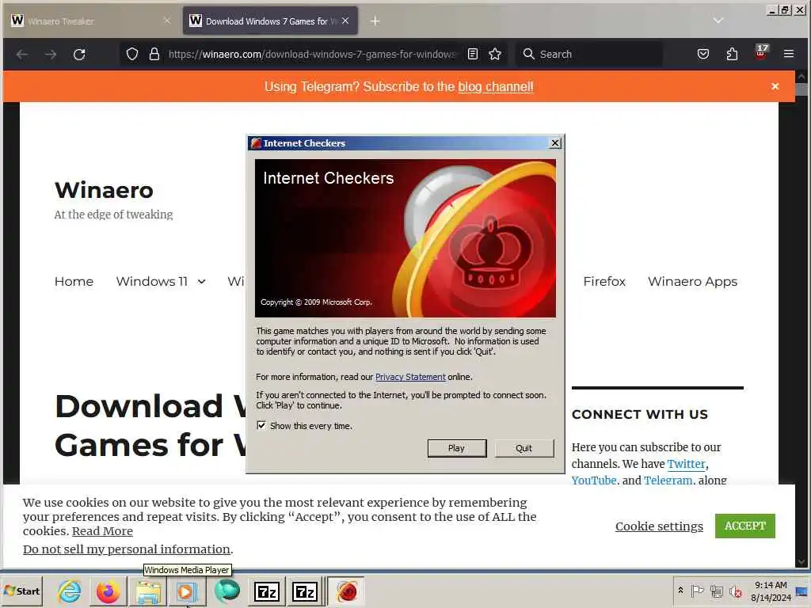Click the site padlock icon

(x=154, y=55)
